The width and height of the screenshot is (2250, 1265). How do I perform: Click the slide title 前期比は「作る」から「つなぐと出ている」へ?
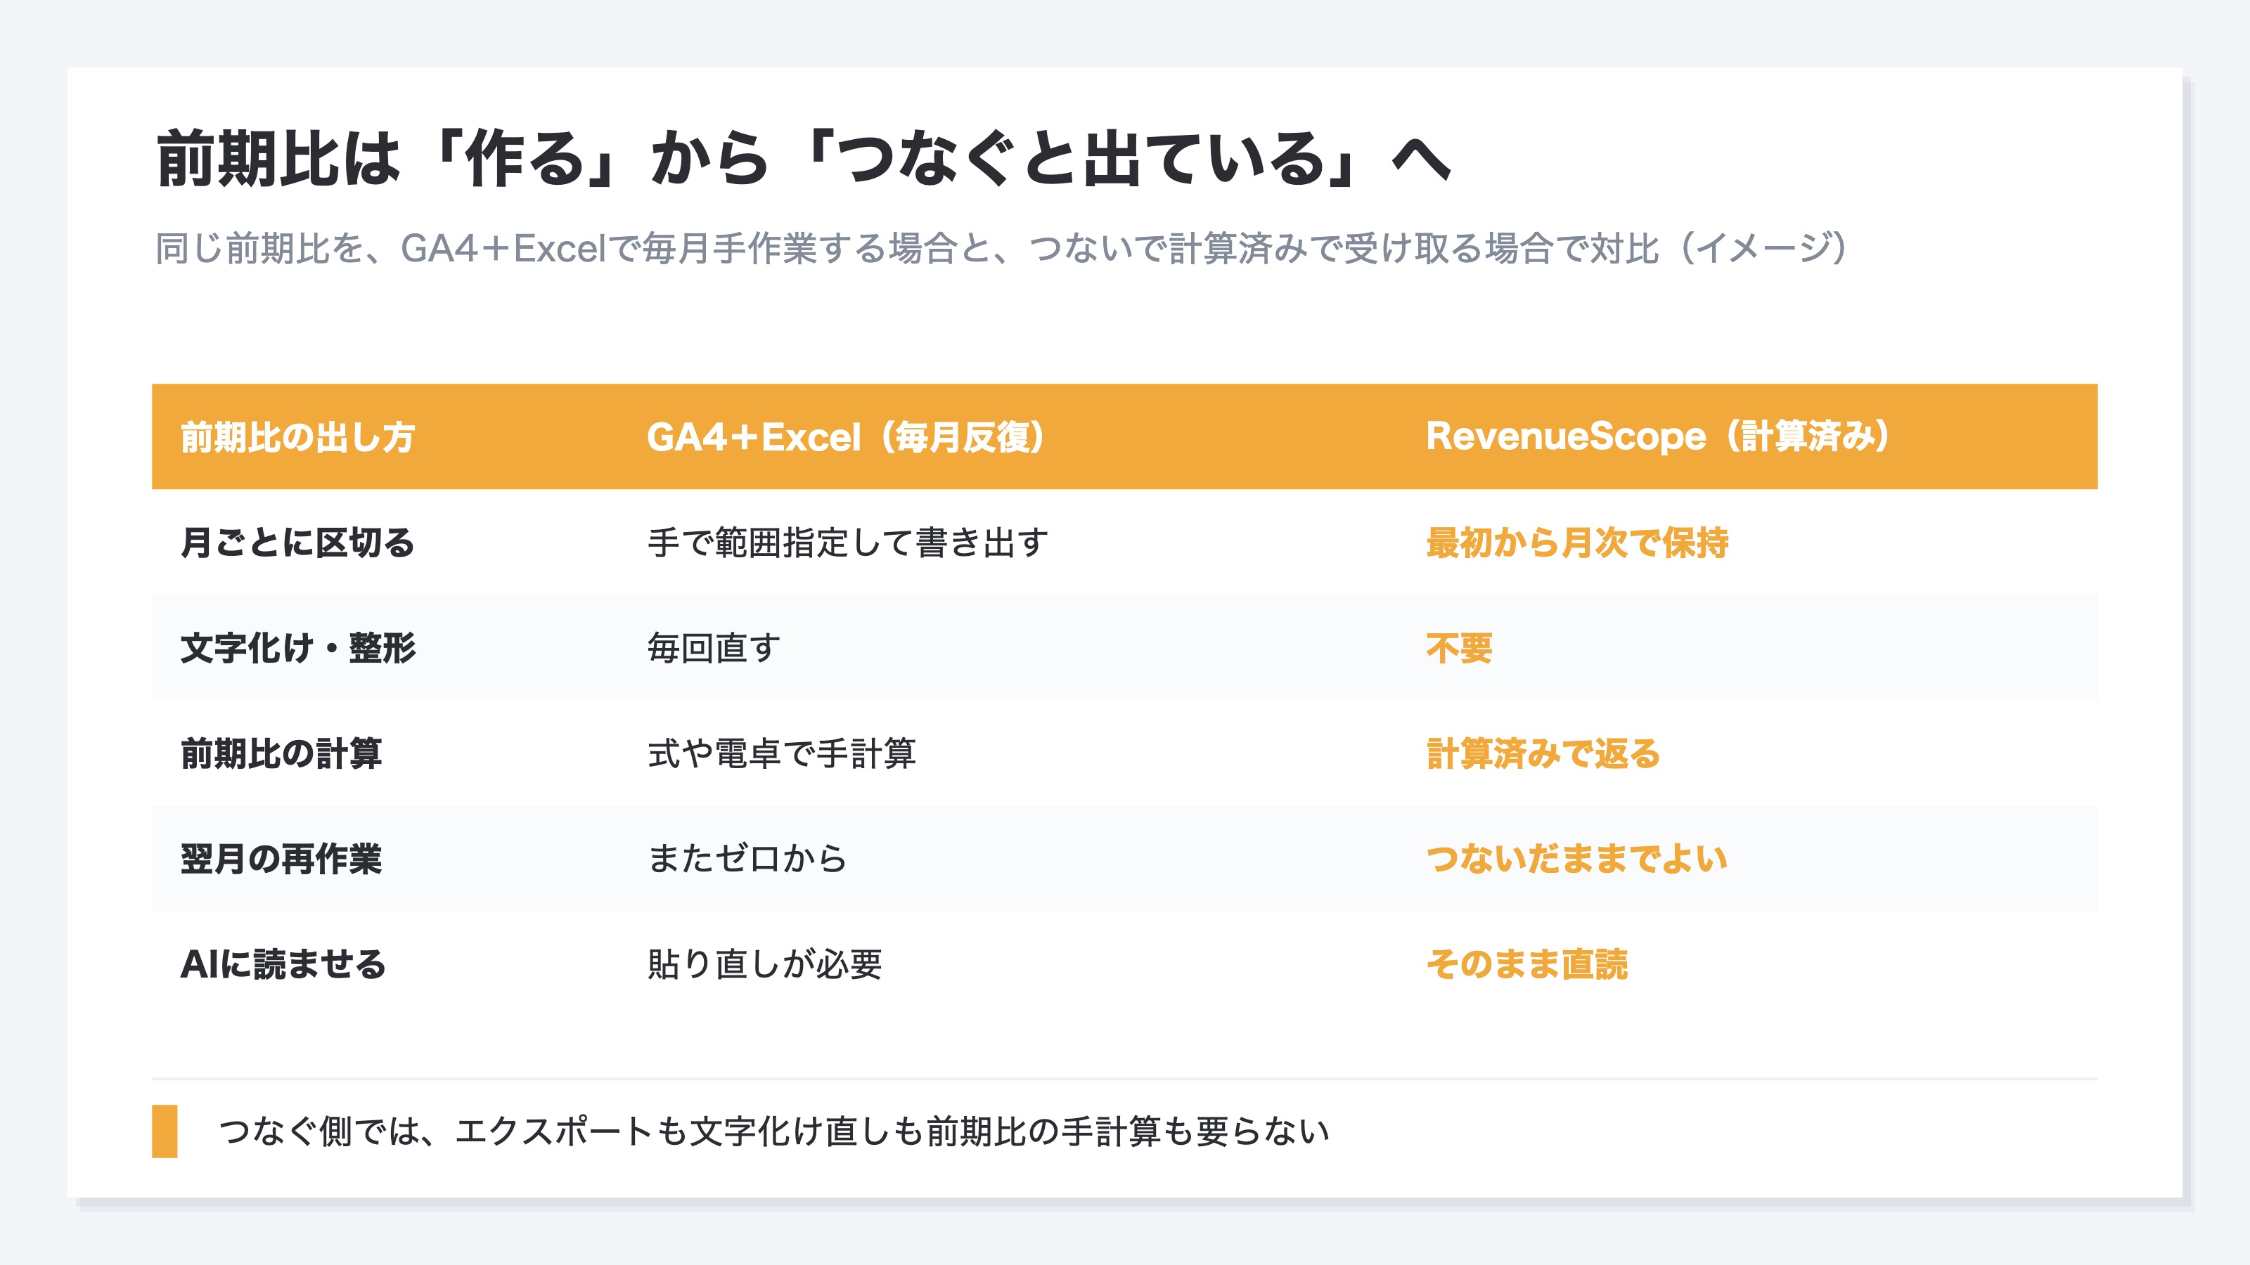tap(804, 158)
